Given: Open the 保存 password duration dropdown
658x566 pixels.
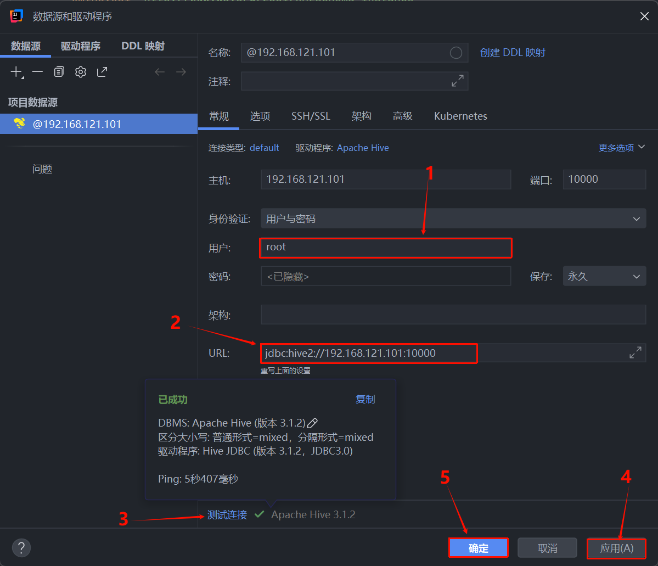Looking at the screenshot, I should point(604,276).
